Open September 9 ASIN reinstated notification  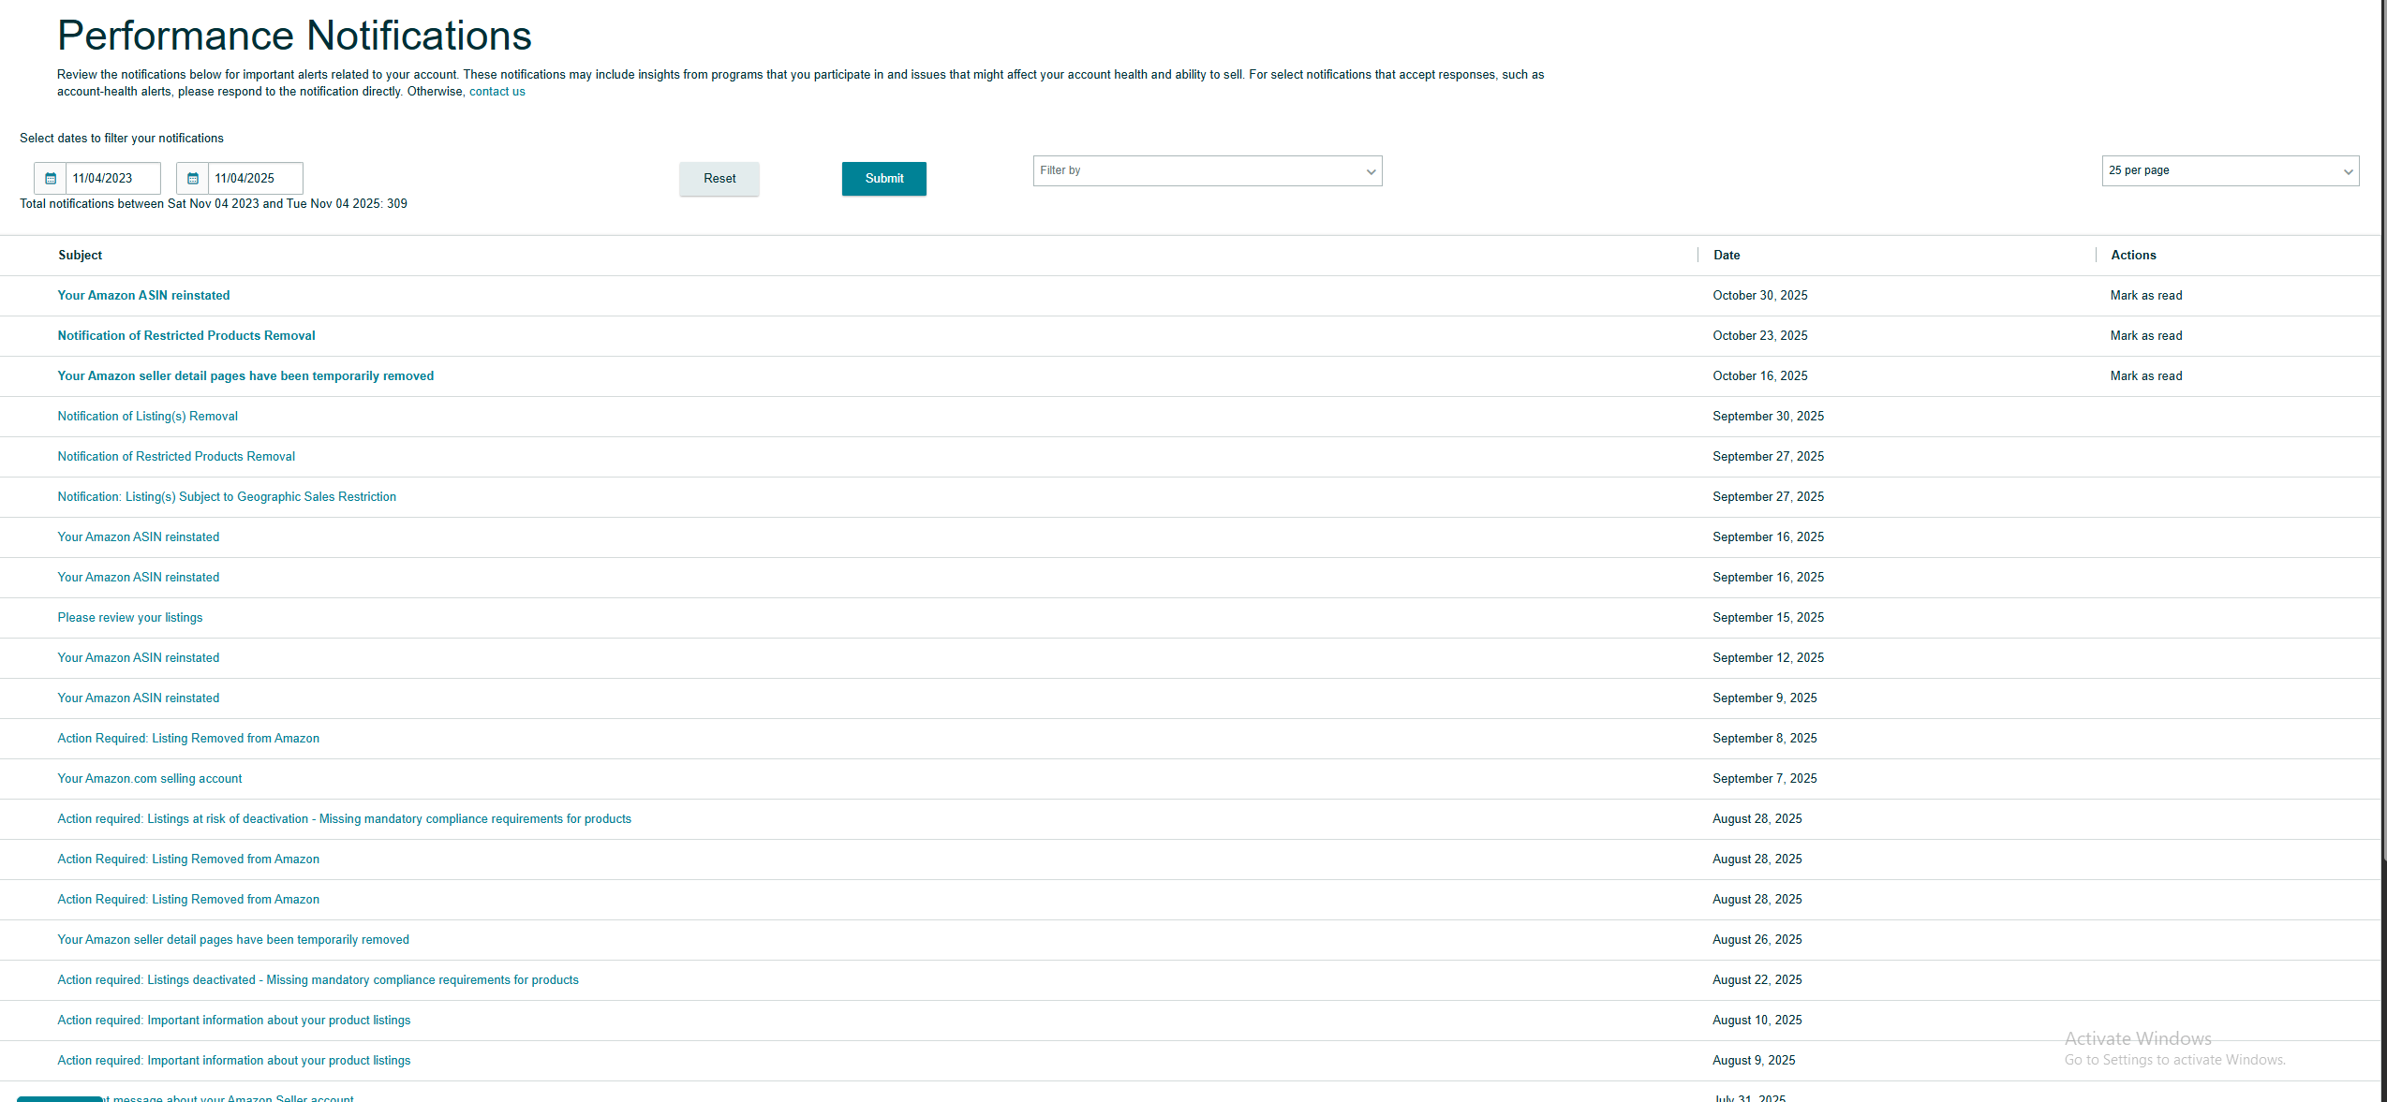[139, 698]
